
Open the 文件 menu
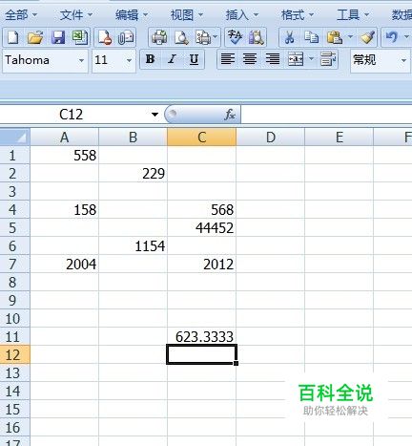coord(76,15)
